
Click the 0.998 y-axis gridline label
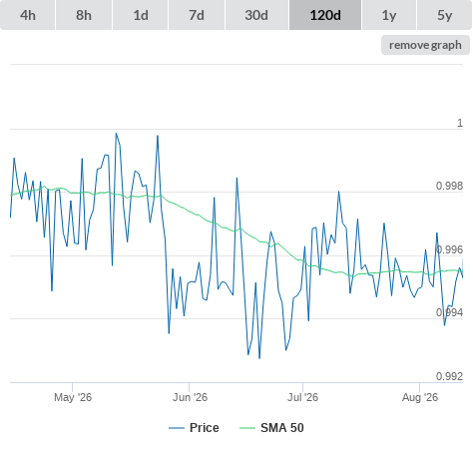click(449, 186)
